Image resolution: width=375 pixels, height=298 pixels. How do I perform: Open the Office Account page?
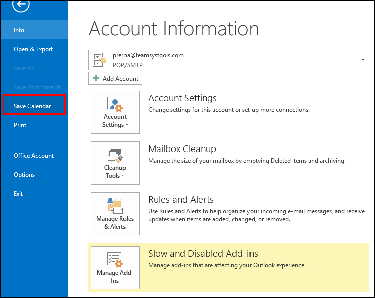click(34, 156)
